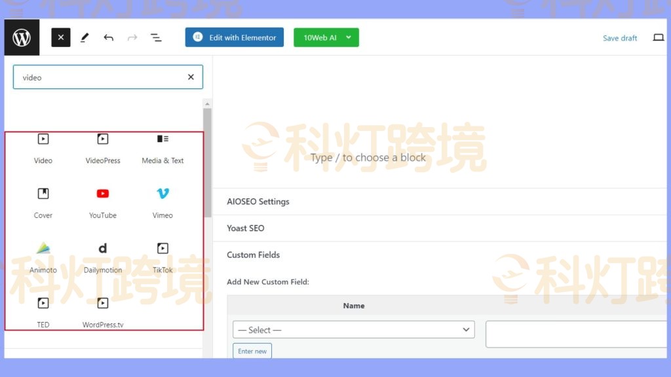Image resolution: width=671 pixels, height=377 pixels.
Task: Open the Select field dropdown under Custom Fields
Action: [353, 329]
